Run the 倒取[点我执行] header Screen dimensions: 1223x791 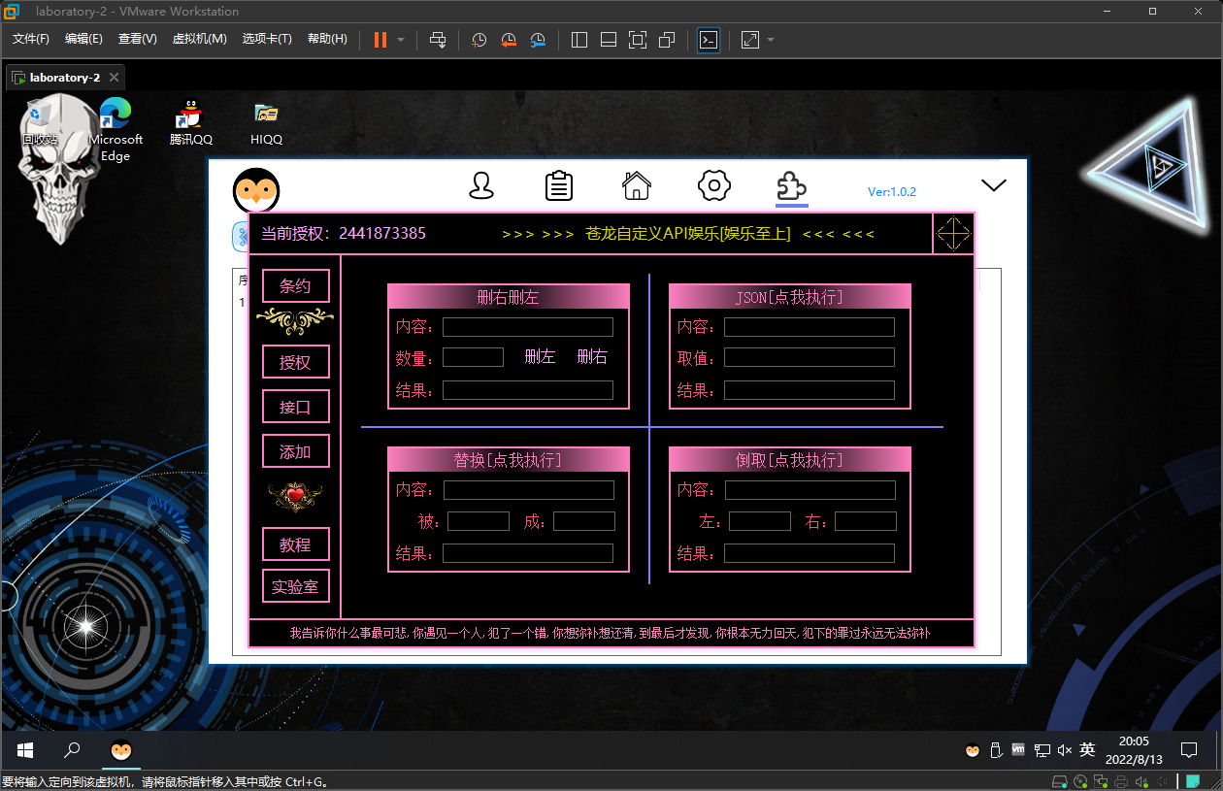[x=790, y=460]
